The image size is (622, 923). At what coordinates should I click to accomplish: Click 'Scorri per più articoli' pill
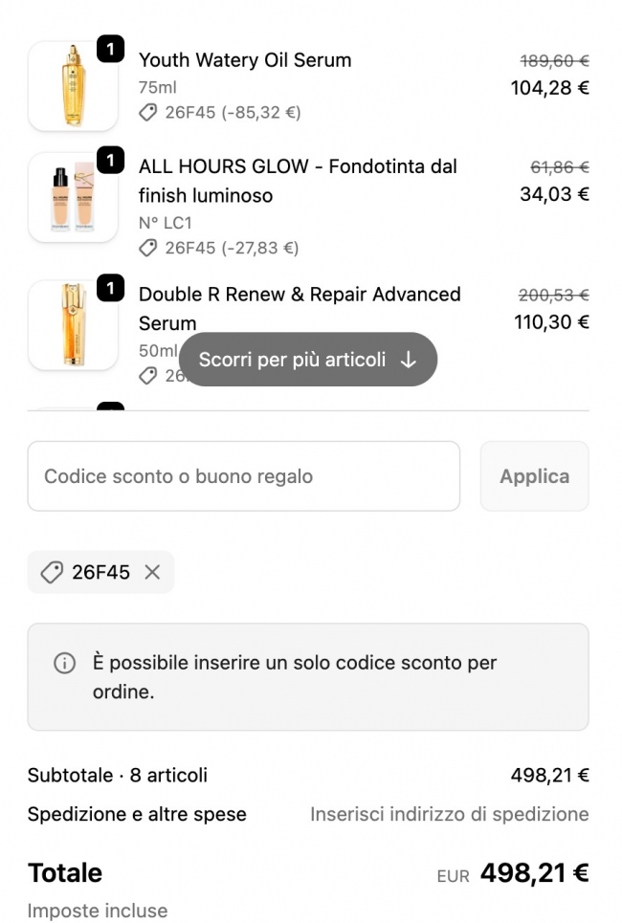click(307, 360)
